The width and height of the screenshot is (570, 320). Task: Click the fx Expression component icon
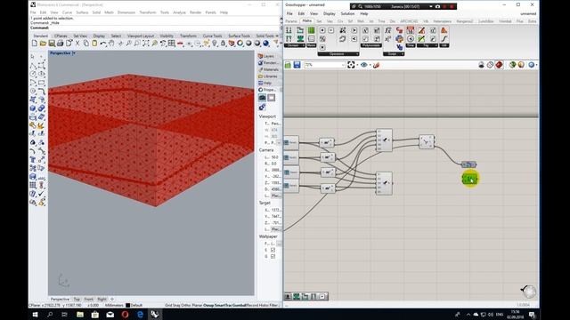pos(388,30)
